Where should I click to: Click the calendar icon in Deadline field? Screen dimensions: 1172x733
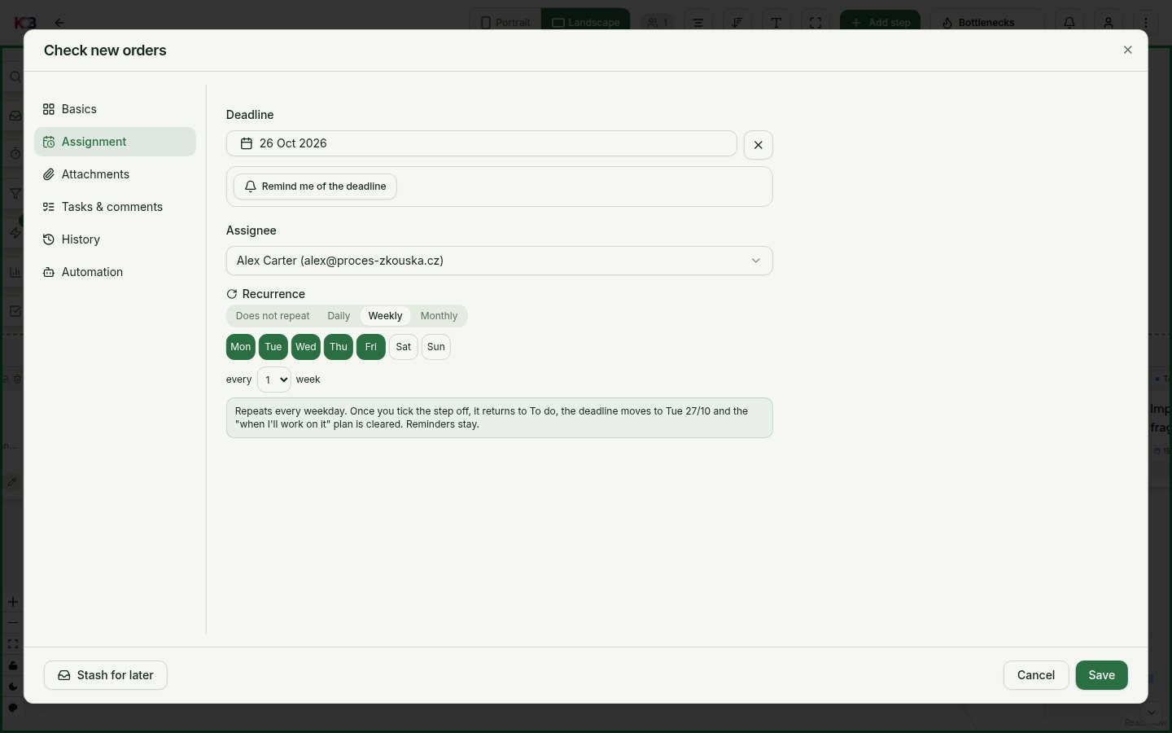(x=247, y=143)
